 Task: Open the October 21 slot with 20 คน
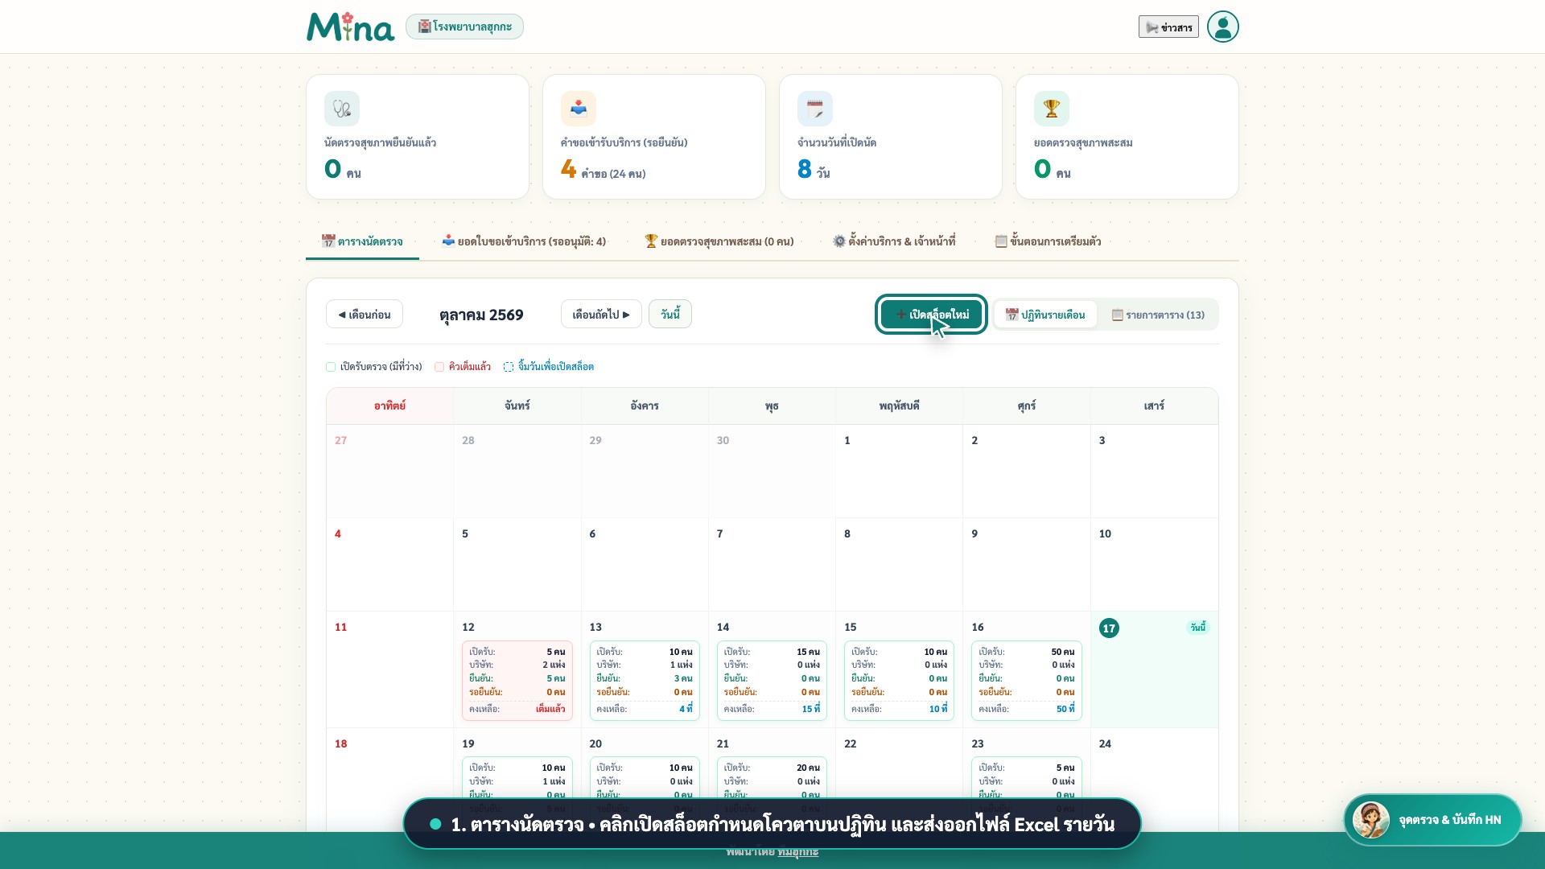point(772,778)
